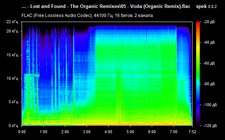The height and width of the screenshot is (140, 225).
Task: Click the 7:00 time axis label
Action: (173, 132)
